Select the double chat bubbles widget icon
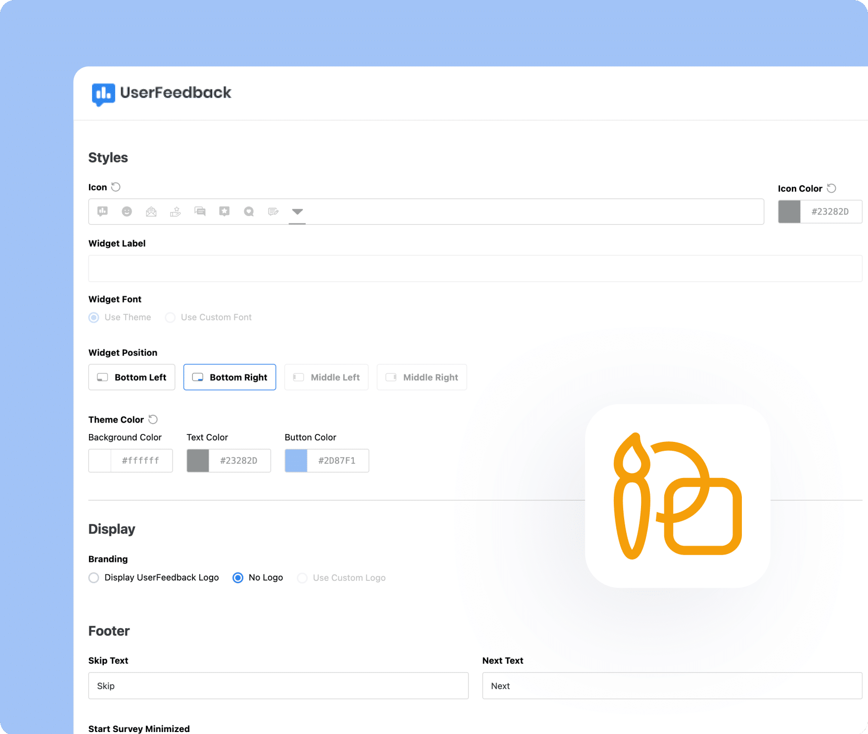The height and width of the screenshot is (734, 868). 200,212
